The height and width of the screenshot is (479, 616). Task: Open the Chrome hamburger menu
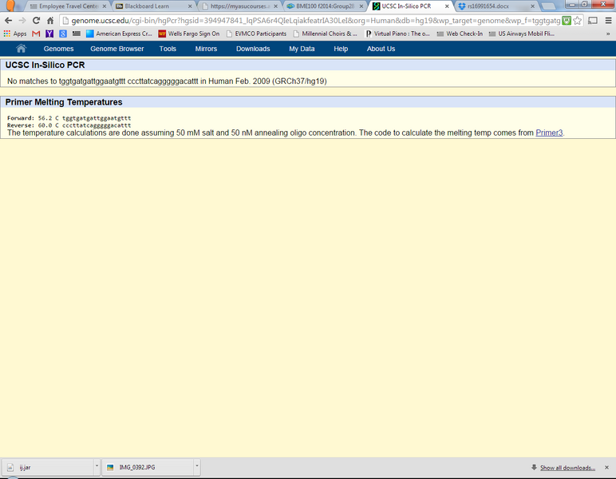(x=606, y=20)
